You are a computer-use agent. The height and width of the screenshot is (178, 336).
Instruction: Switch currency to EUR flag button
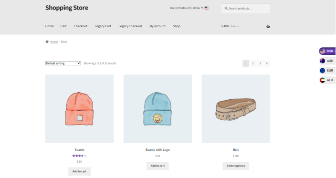pyautogui.click(x=327, y=71)
